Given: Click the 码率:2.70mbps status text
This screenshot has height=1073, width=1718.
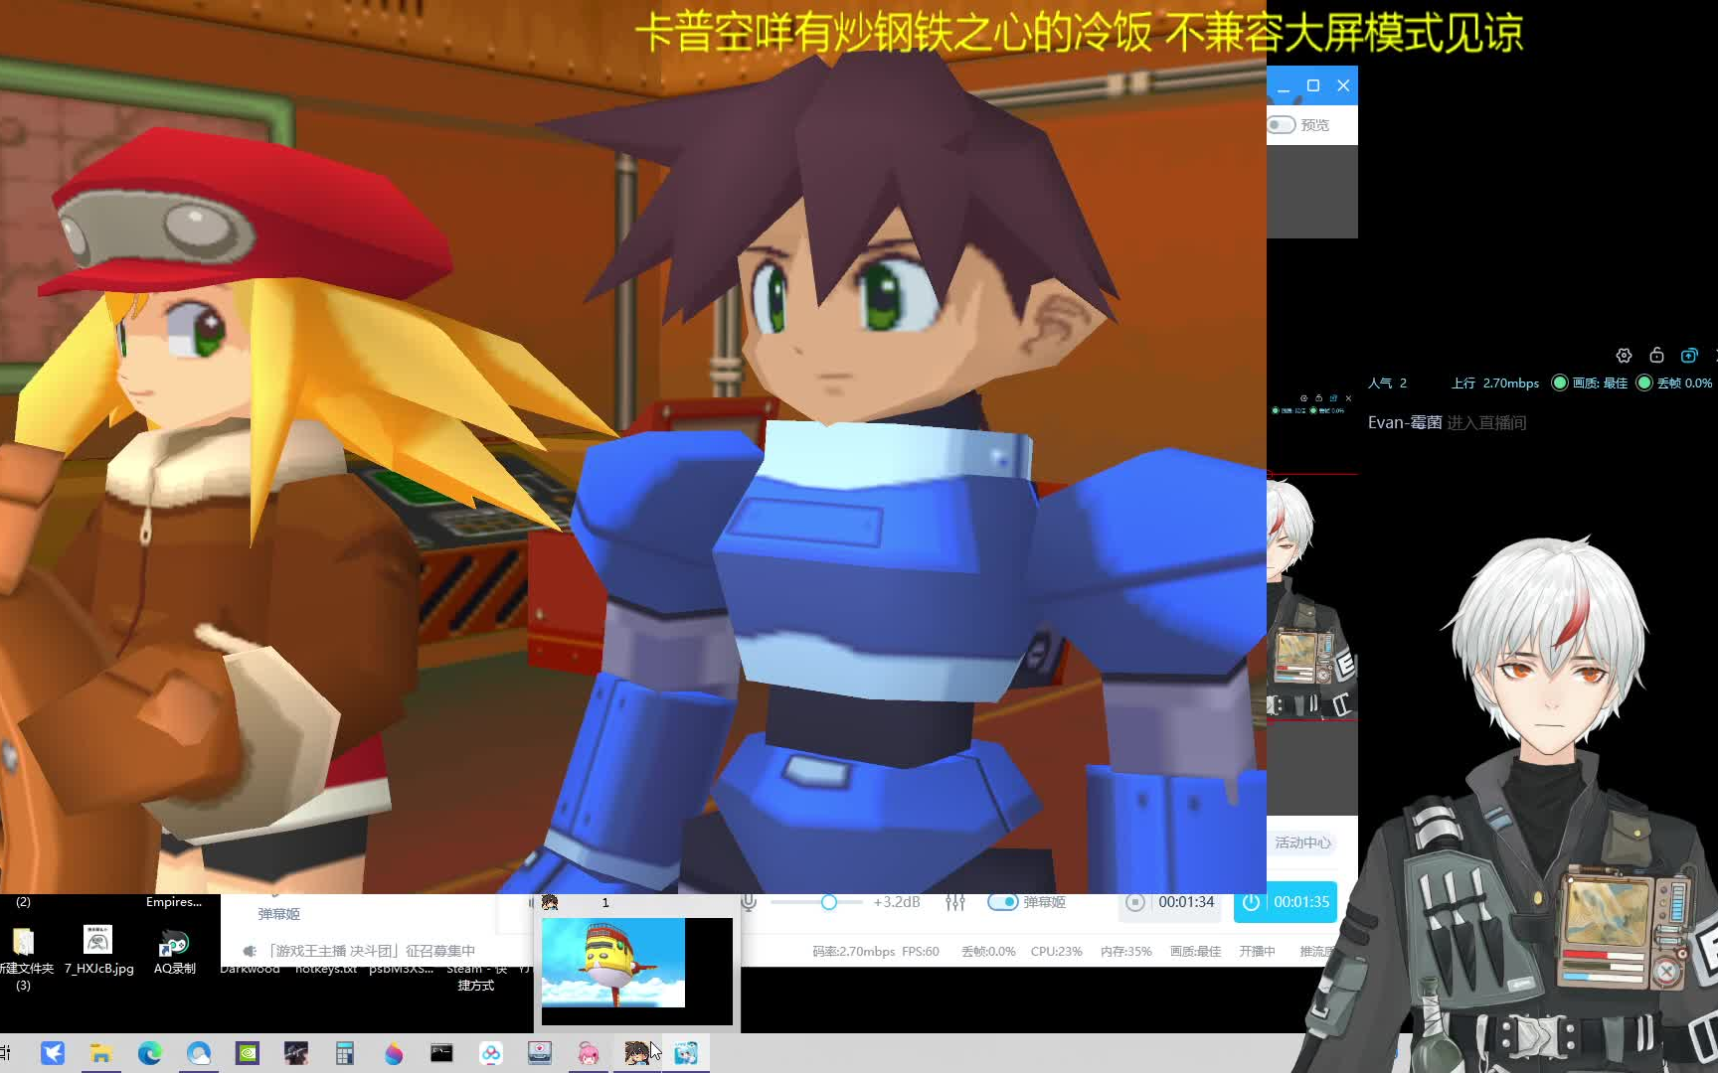Looking at the screenshot, I should 853,952.
